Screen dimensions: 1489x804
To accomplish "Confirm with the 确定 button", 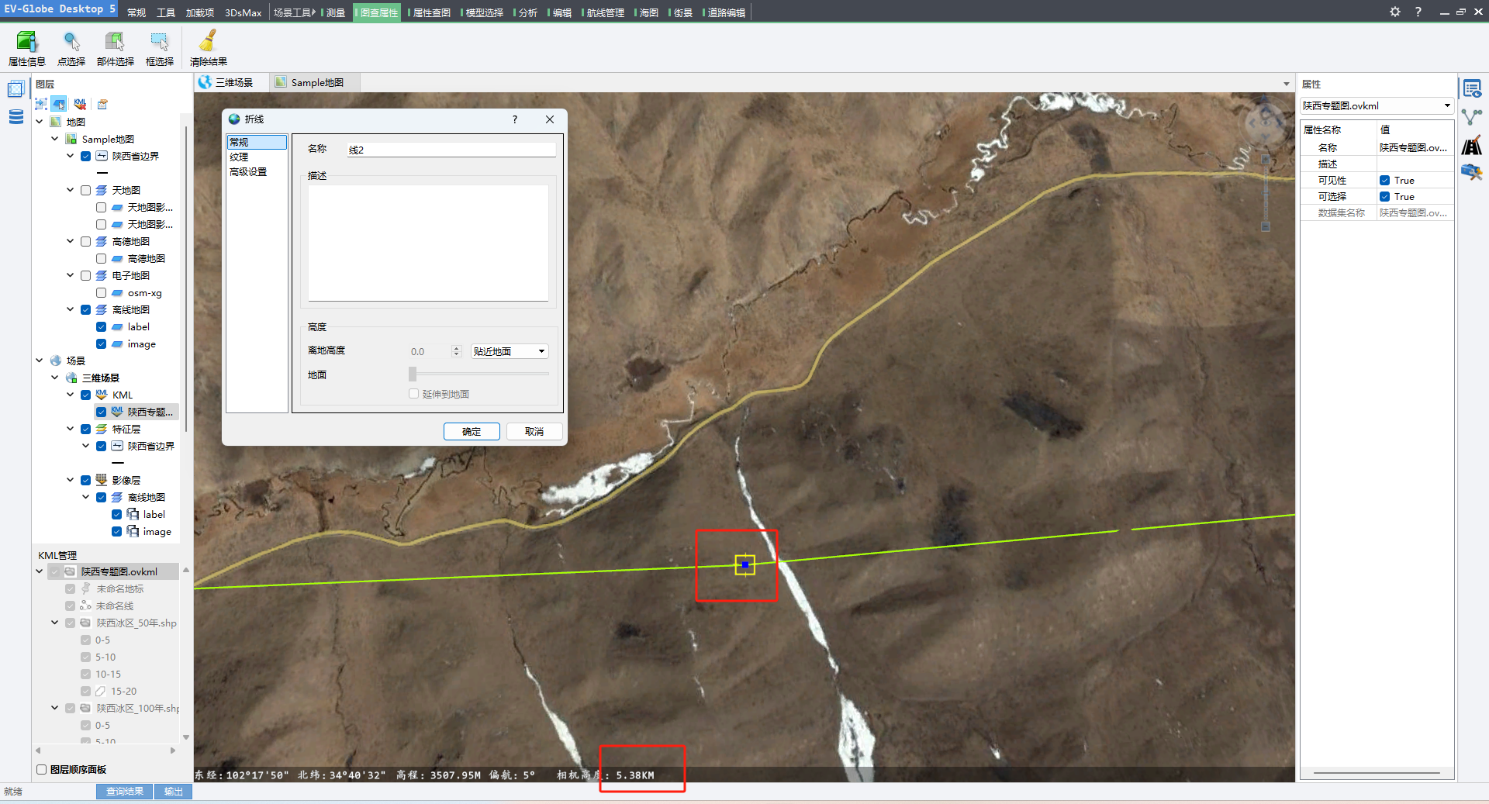I will click(472, 431).
